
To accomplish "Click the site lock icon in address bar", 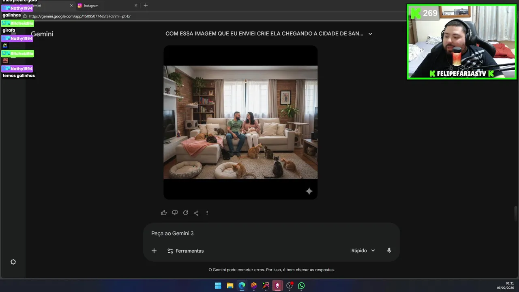I will pyautogui.click(x=25, y=16).
